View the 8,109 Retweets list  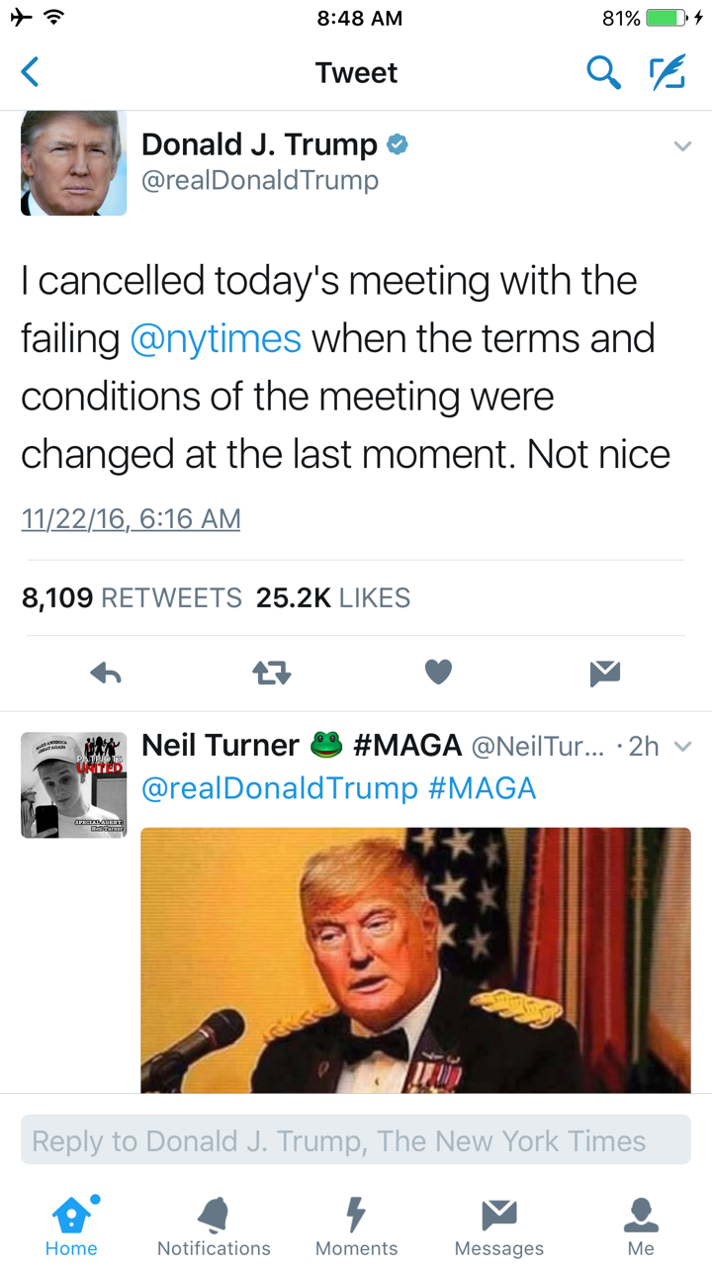(132, 597)
